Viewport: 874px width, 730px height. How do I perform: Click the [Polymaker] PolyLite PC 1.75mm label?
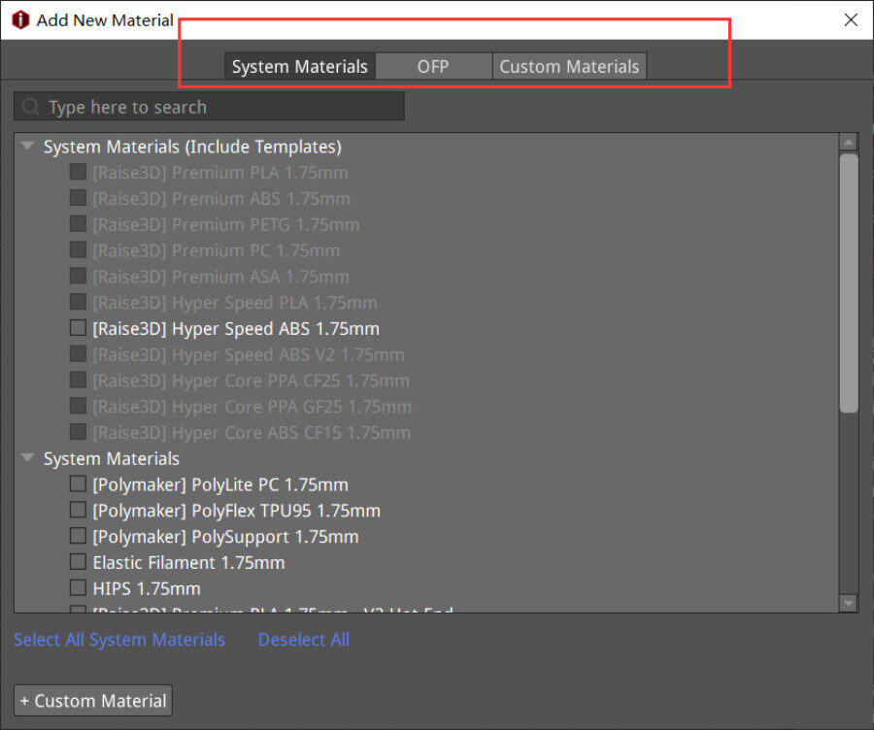pos(220,484)
